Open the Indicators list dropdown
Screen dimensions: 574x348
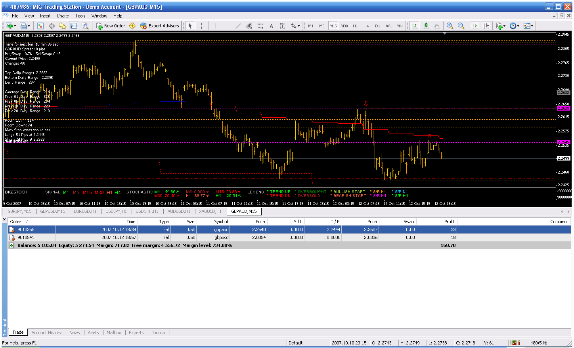(505, 26)
